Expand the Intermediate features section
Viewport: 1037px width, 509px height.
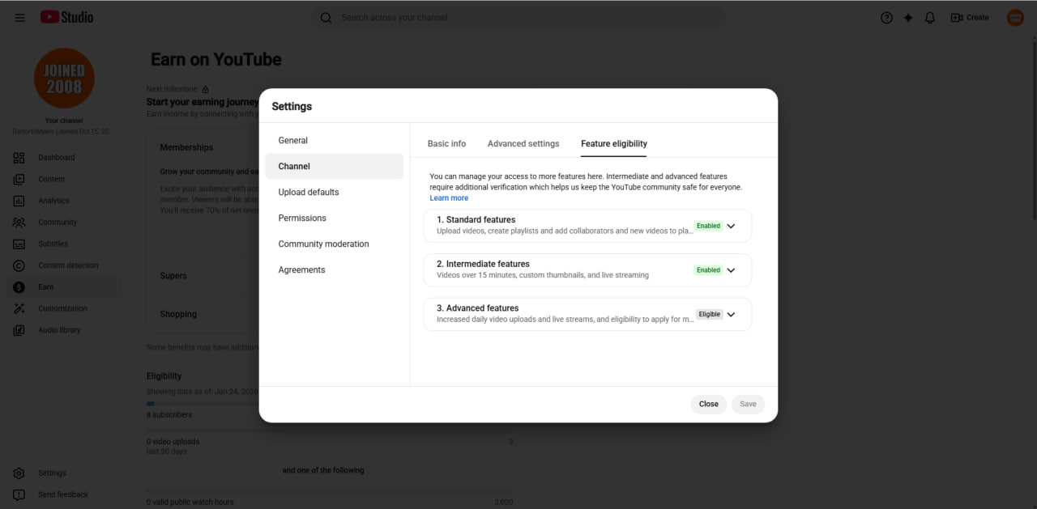point(731,270)
